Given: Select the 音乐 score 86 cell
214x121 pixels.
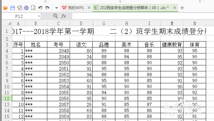Looking at the screenshot, I should click(x=149, y=110).
